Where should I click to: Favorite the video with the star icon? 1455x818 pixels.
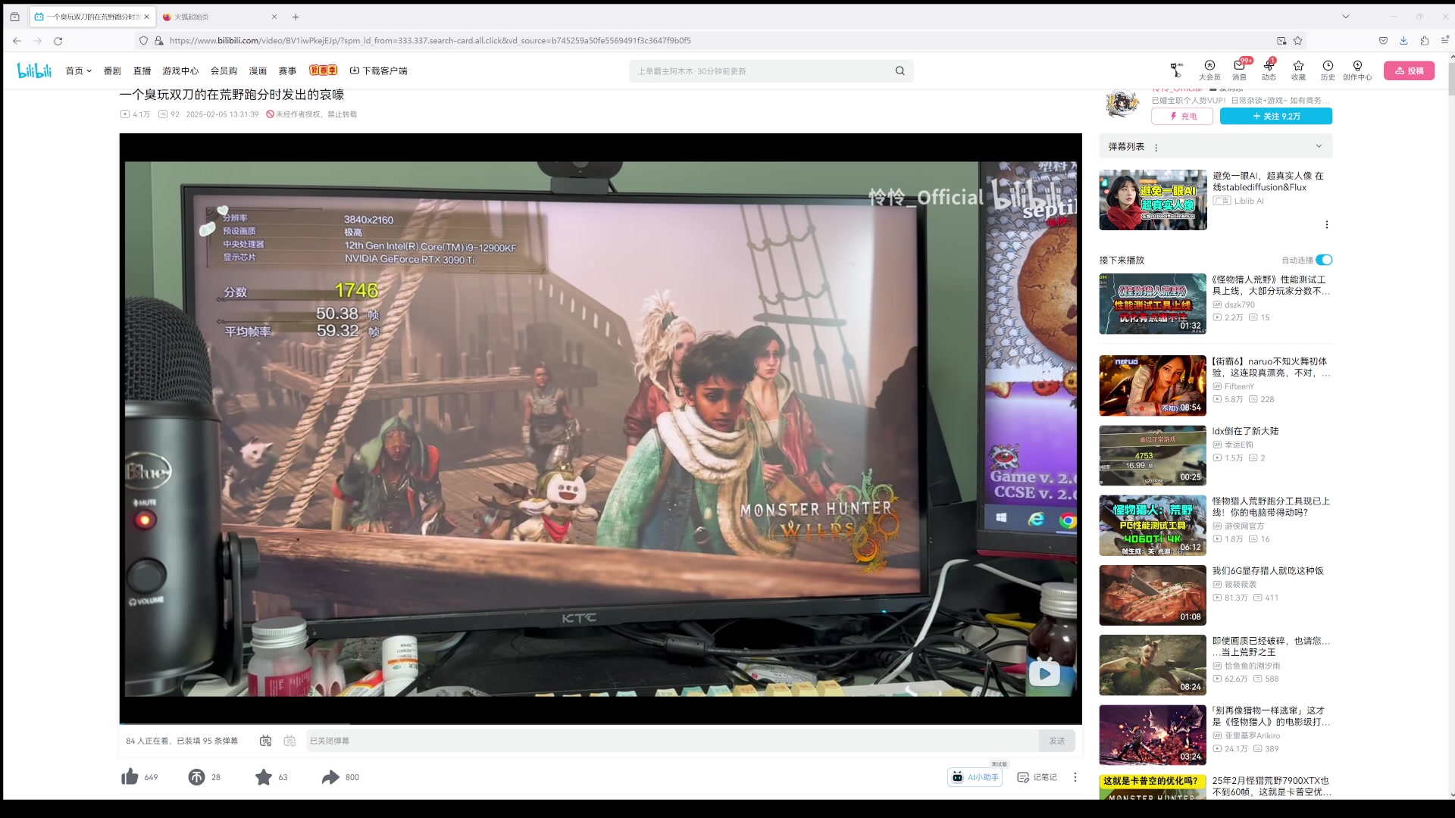pyautogui.click(x=263, y=777)
